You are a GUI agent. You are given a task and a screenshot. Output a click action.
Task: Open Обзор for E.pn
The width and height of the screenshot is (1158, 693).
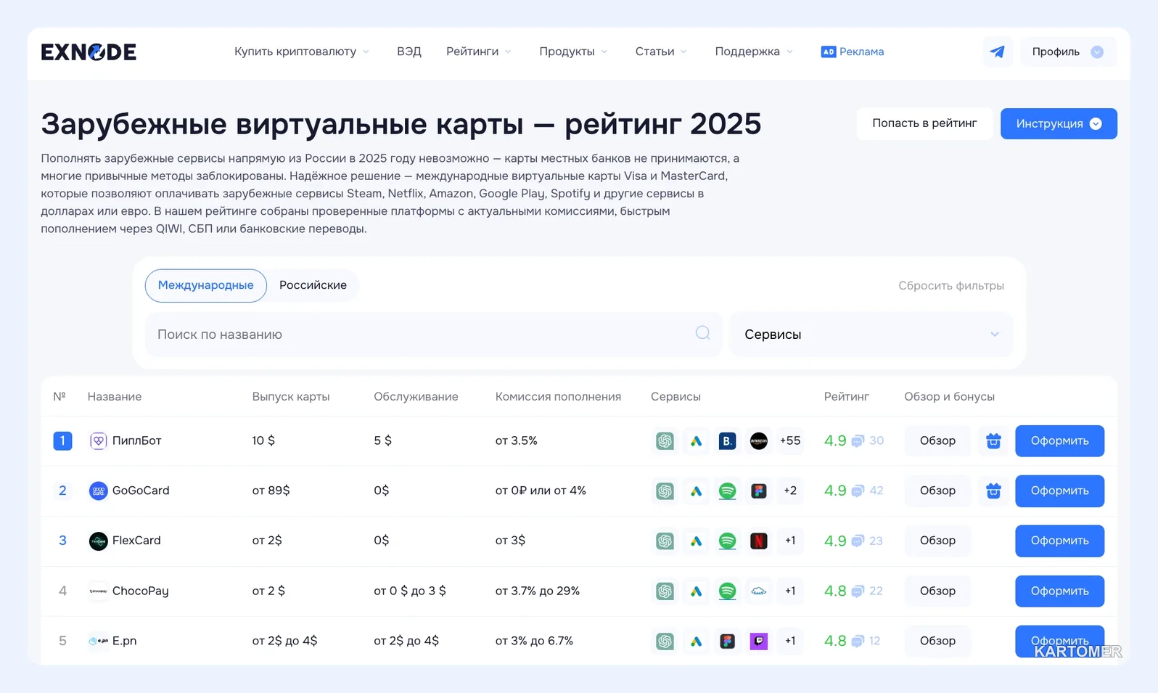pos(937,641)
